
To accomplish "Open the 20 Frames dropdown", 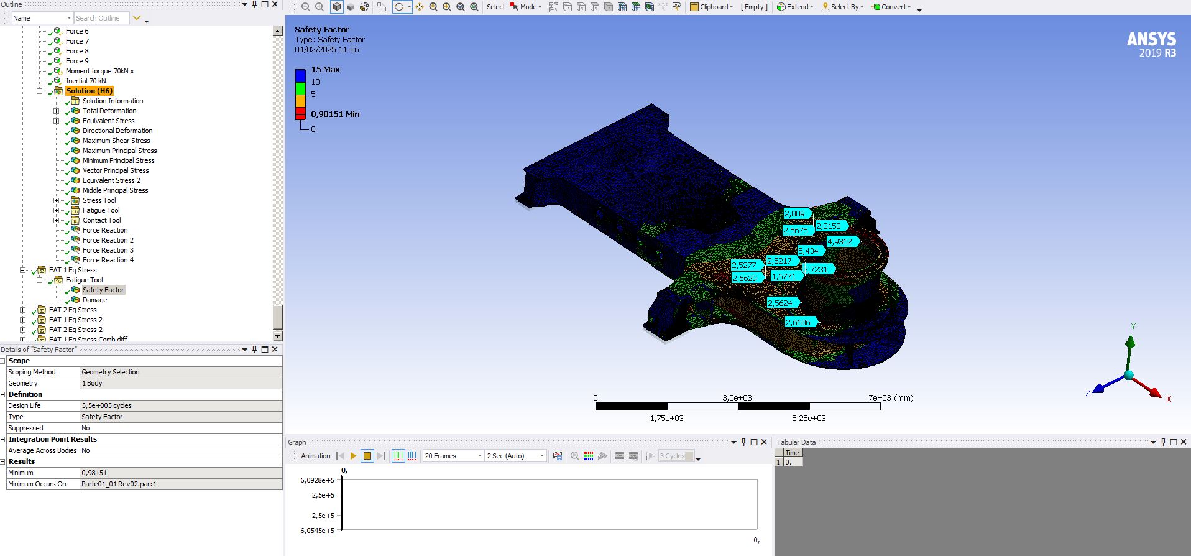I will point(479,456).
